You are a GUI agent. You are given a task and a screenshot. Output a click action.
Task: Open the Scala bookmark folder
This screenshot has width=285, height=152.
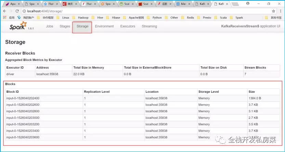220,18
